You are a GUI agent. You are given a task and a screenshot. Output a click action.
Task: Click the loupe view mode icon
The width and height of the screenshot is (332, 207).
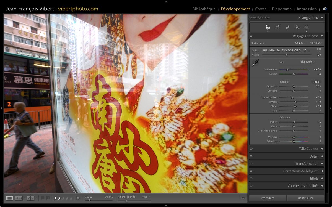10,198
